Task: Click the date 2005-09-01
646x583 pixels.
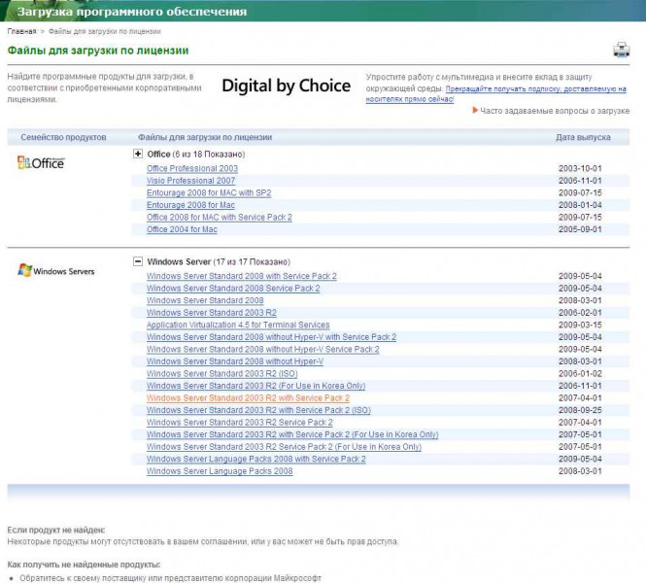Action: pos(580,229)
